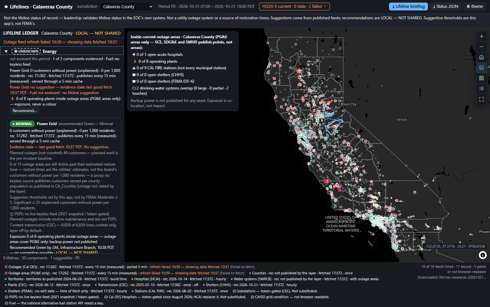Click the square icon for CHHS shelters
This screenshot has width=490, height=307.
pyautogui.click(x=134, y=75)
